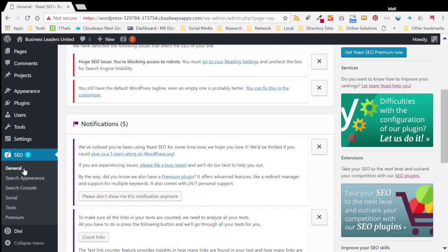
Task: Open the Settings menu in sidebar
Action: click(23, 139)
